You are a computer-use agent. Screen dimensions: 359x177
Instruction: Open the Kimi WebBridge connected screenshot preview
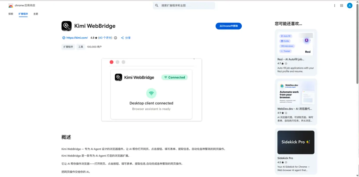(x=152, y=89)
